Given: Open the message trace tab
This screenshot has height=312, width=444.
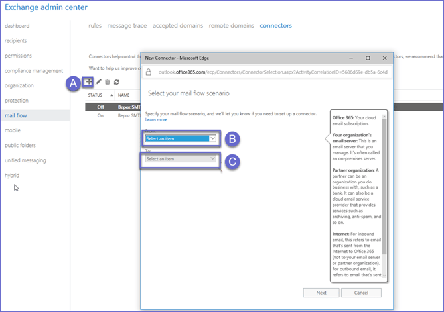Looking at the screenshot, I should [127, 26].
